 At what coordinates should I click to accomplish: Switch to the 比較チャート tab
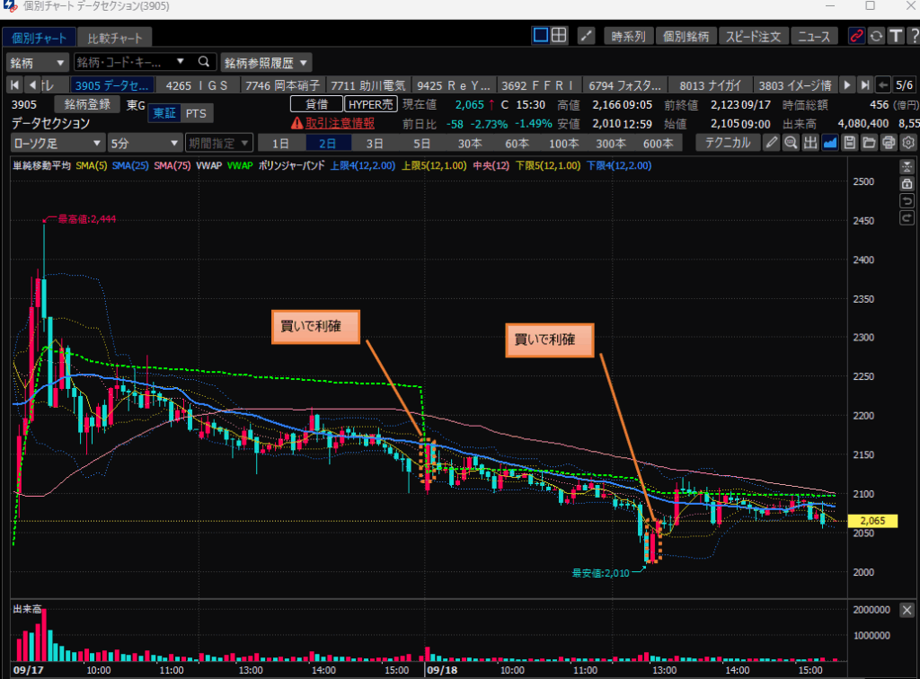click(114, 38)
